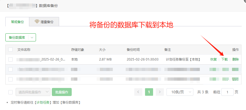Screen dimensions: 246x110
Task: Select checkbox of the third backup row
Action: 10,79
